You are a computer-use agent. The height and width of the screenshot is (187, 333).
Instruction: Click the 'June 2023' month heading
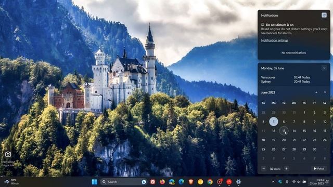pyautogui.click(x=268, y=92)
